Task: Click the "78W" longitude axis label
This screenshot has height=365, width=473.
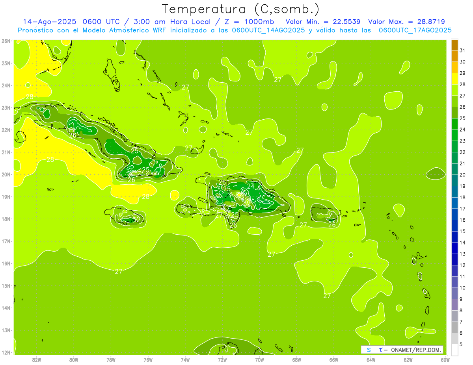Action: (111, 359)
